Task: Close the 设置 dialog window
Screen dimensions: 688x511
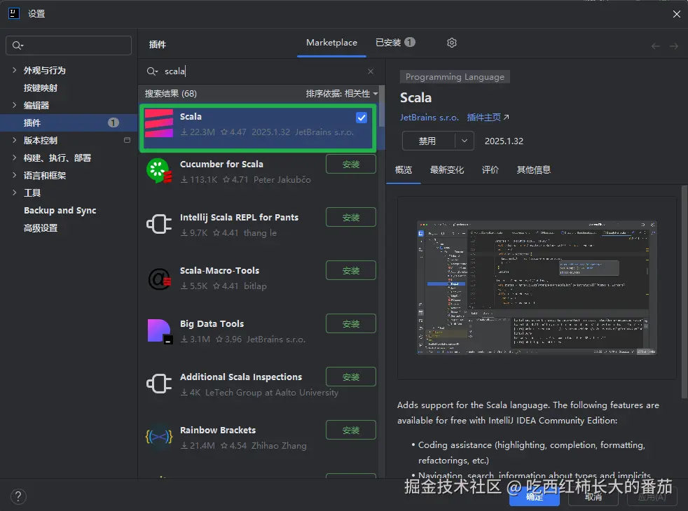Action: (676, 14)
